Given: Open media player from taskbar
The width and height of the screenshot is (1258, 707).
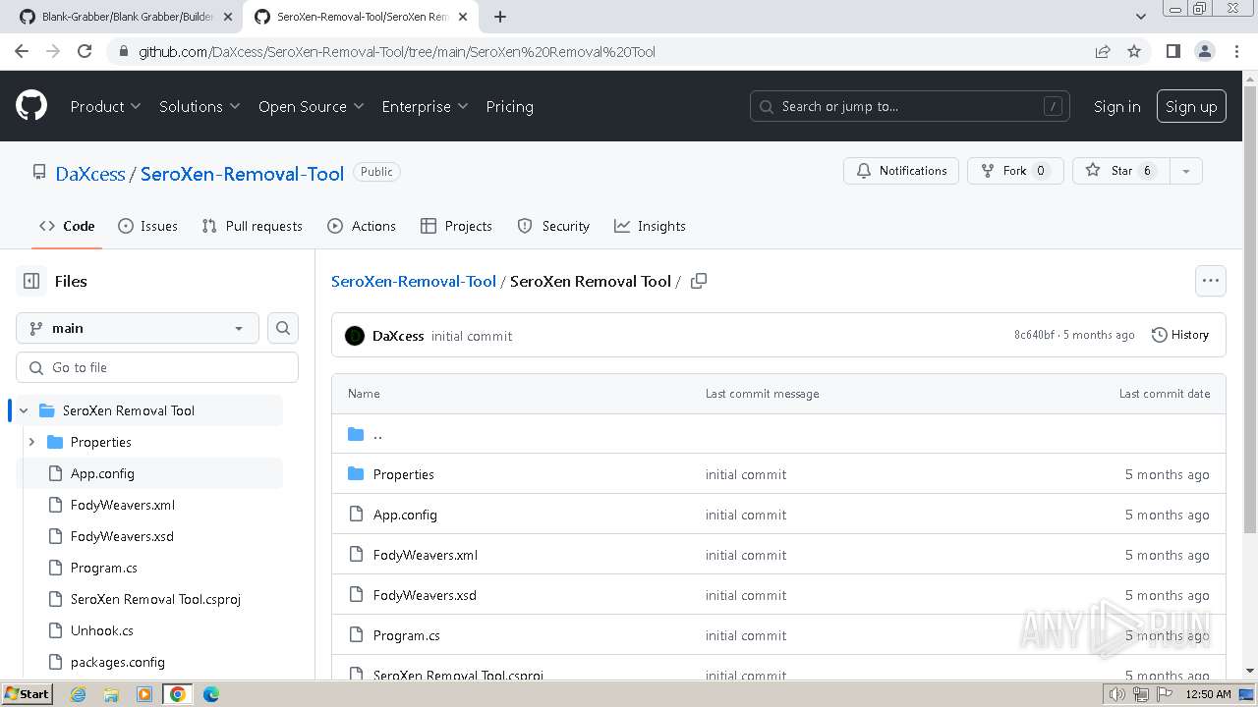Looking at the screenshot, I should [144, 694].
